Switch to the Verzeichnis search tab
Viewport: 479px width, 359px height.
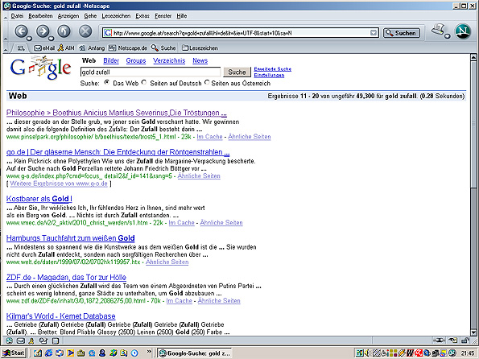pos(169,60)
